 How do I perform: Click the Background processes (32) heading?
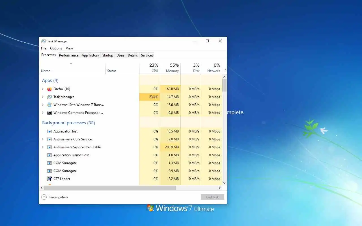(68, 123)
